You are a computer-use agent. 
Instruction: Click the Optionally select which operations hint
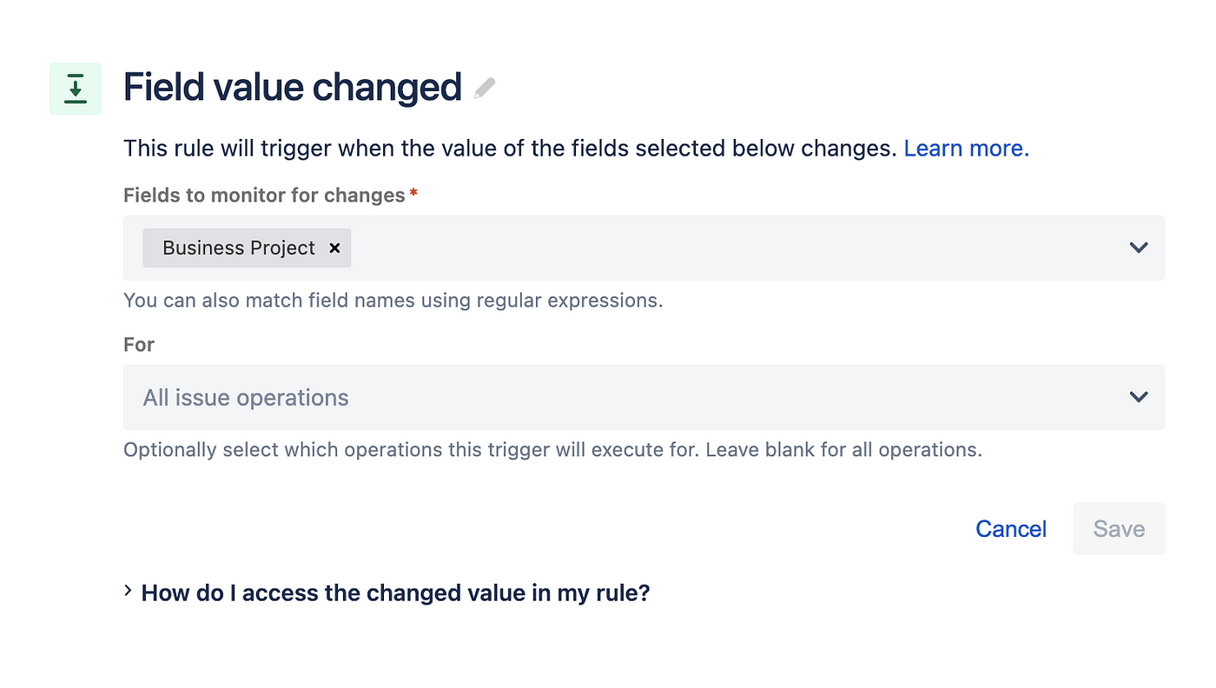click(x=552, y=450)
